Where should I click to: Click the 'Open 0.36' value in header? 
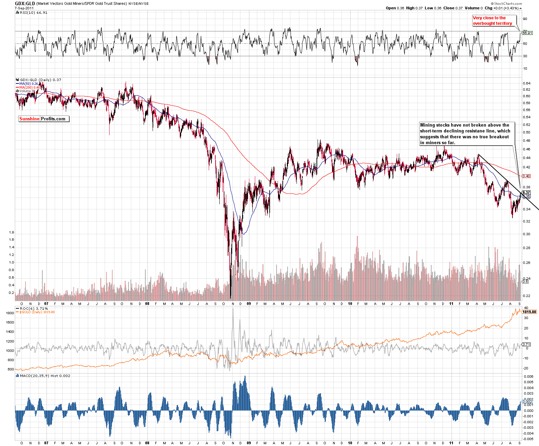395,8
